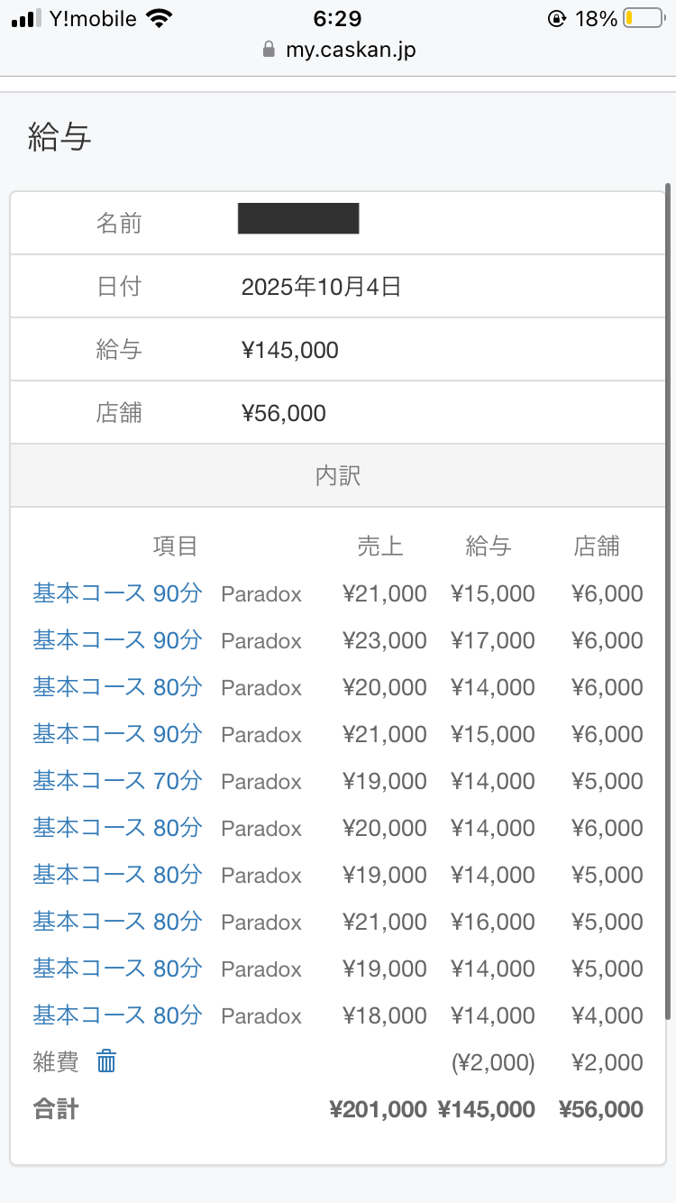Tap the date 2025年10月4日
This screenshot has height=1203, width=676.
[x=321, y=287]
